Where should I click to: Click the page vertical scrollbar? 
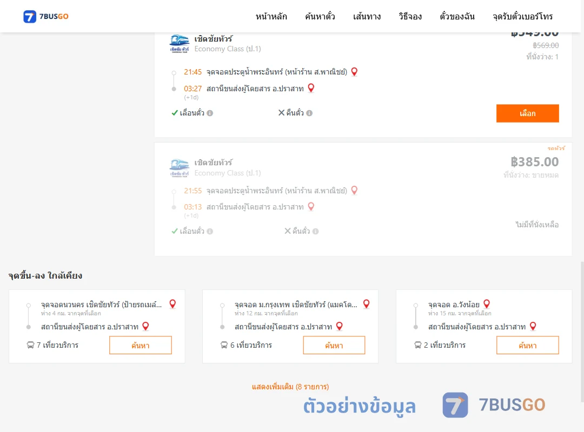(582, 331)
